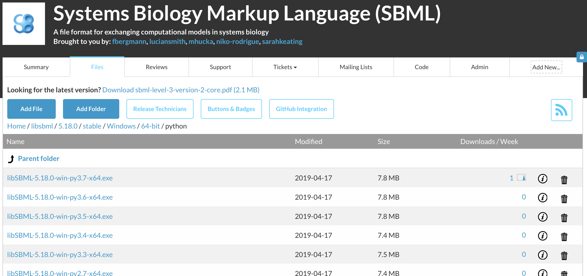Open info for py3.7 installer file

[x=542, y=179]
